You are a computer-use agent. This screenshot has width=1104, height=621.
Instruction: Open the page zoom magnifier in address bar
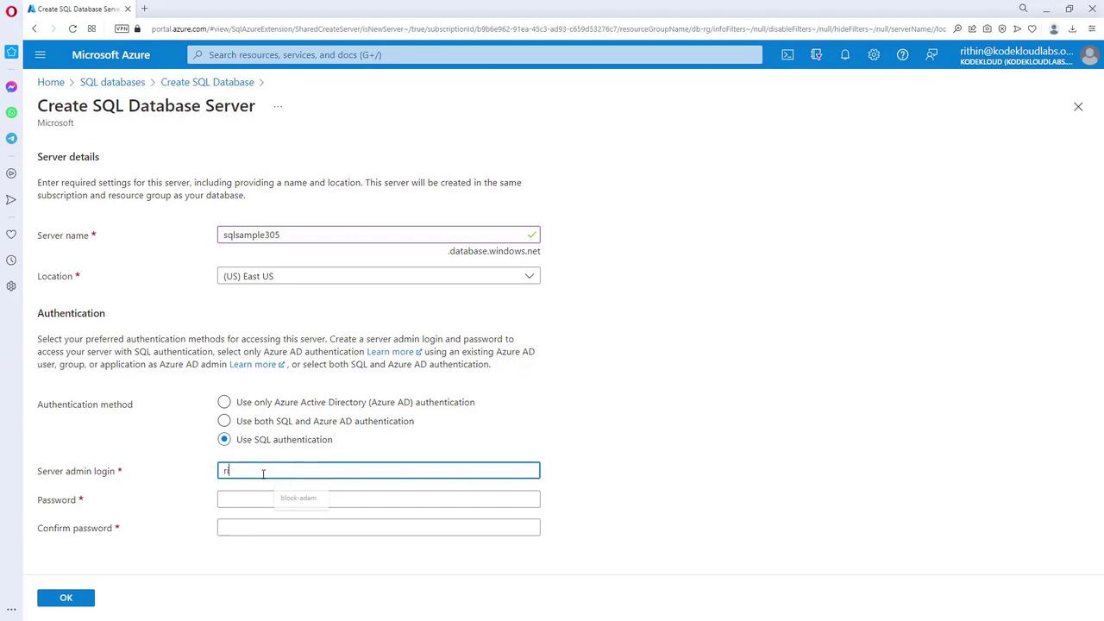(x=957, y=28)
